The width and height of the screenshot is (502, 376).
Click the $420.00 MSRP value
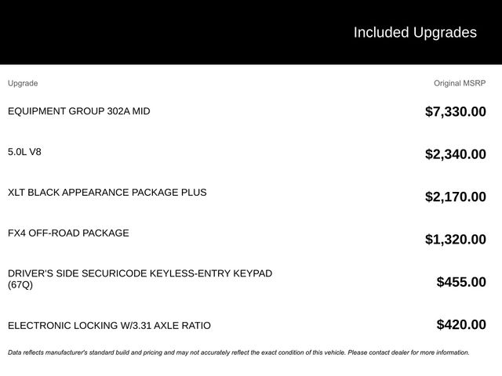click(460, 324)
